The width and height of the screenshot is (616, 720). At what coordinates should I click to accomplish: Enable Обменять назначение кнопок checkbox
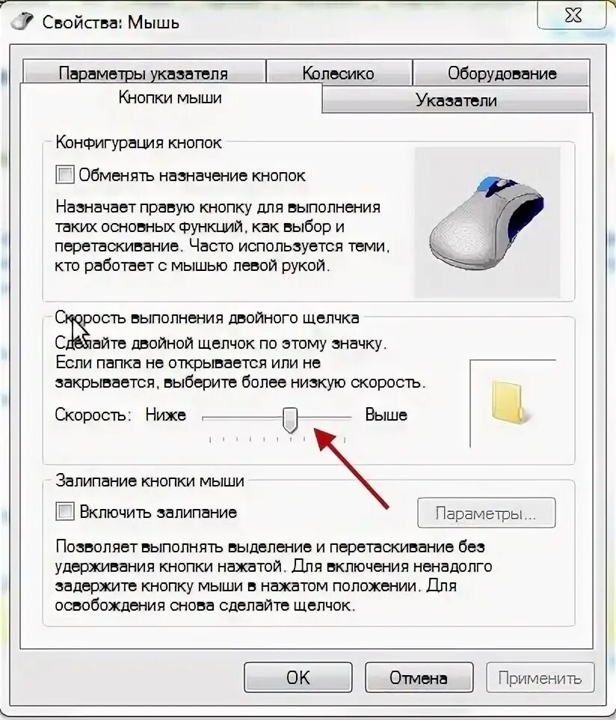[65, 175]
